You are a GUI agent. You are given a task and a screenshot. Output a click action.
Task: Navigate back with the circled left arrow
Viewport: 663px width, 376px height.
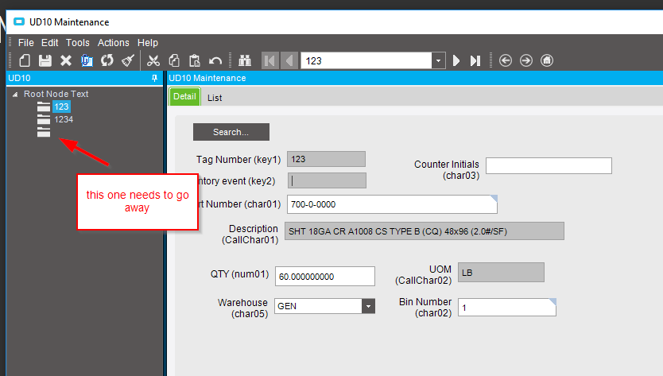coord(506,60)
